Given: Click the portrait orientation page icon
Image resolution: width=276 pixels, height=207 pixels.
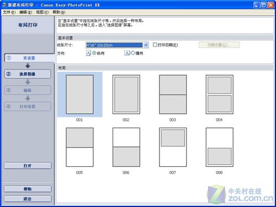Looking at the screenshot, I should pyautogui.click(x=88, y=53).
